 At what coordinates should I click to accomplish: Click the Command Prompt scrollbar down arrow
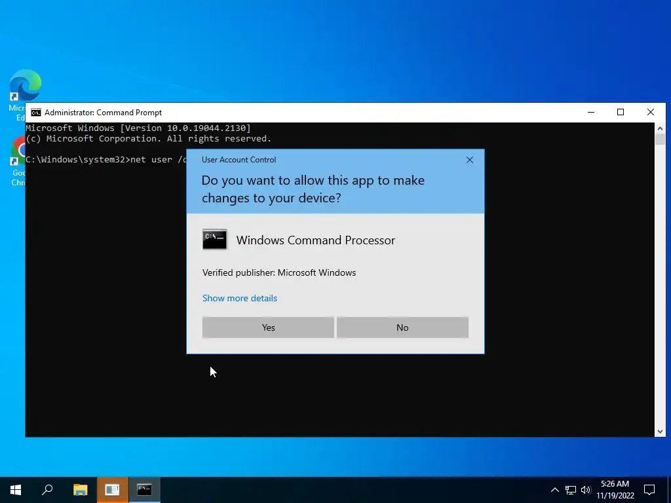pyautogui.click(x=660, y=432)
